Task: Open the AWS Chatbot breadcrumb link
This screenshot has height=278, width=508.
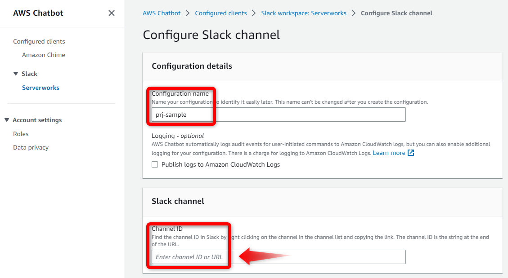Action: click(162, 13)
